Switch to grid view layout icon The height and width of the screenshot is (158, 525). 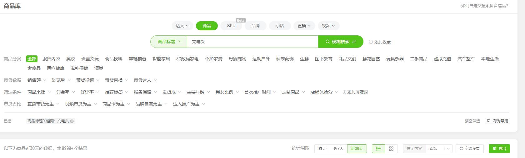pos(391,149)
